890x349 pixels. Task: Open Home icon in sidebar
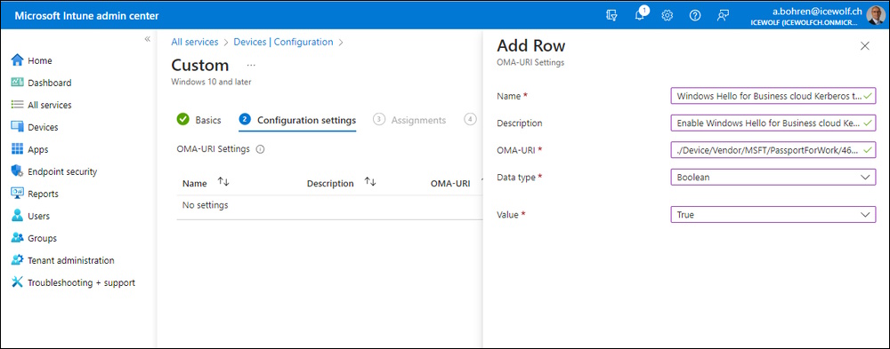[17, 60]
